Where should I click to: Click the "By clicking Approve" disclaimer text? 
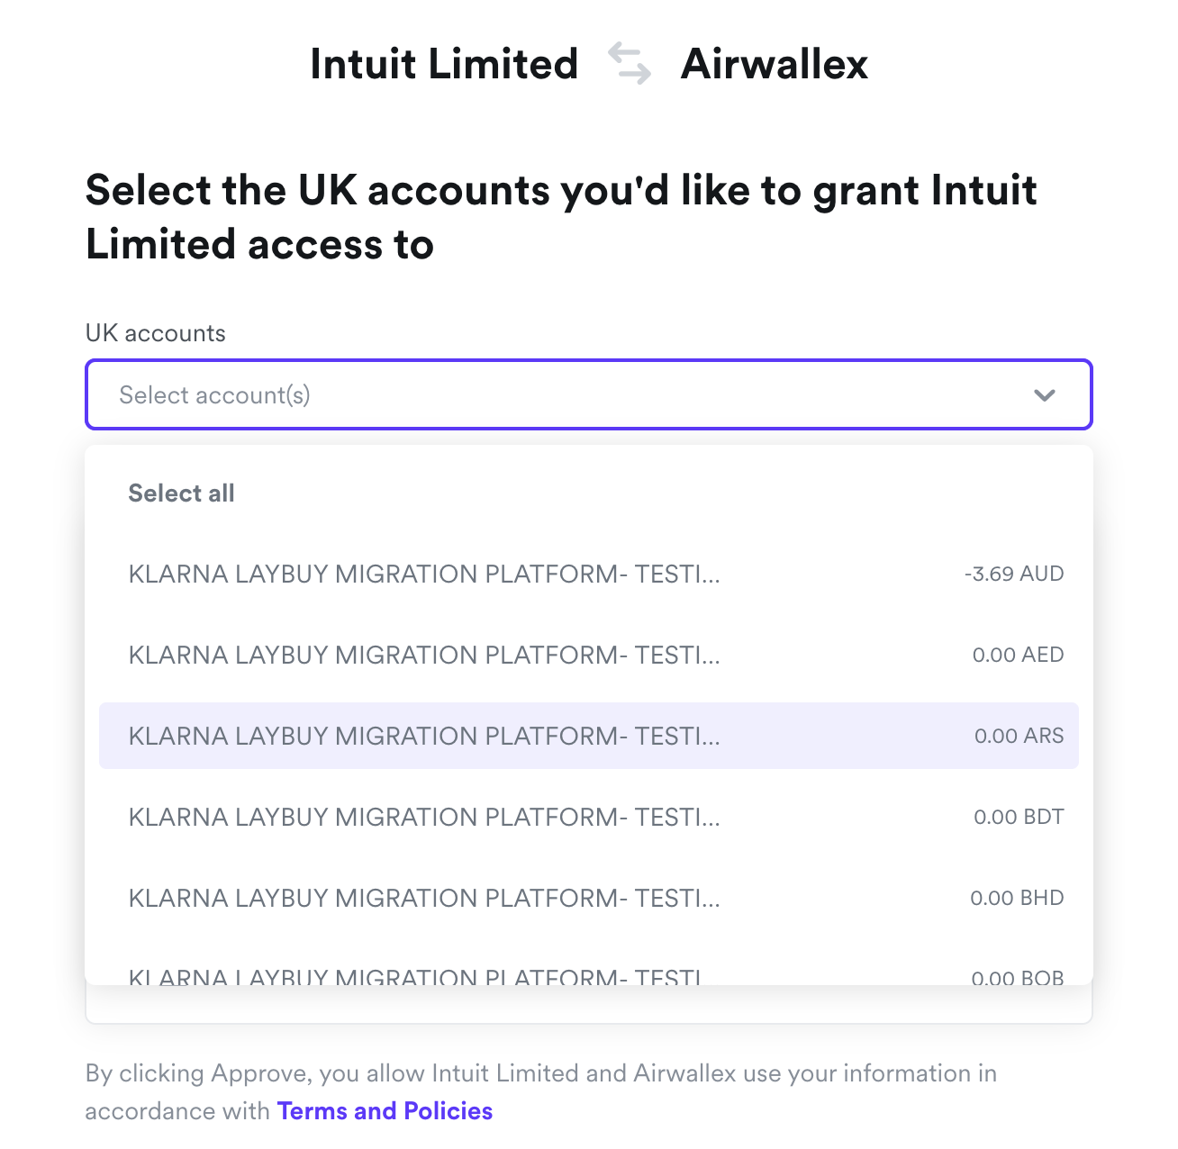pyautogui.click(x=540, y=1073)
